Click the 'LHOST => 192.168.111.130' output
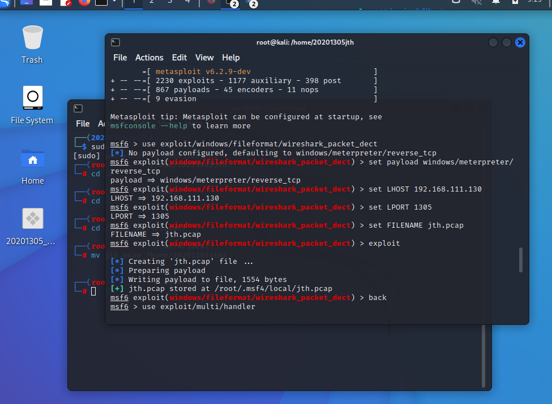Image resolution: width=552 pixels, height=404 pixels. (x=165, y=198)
